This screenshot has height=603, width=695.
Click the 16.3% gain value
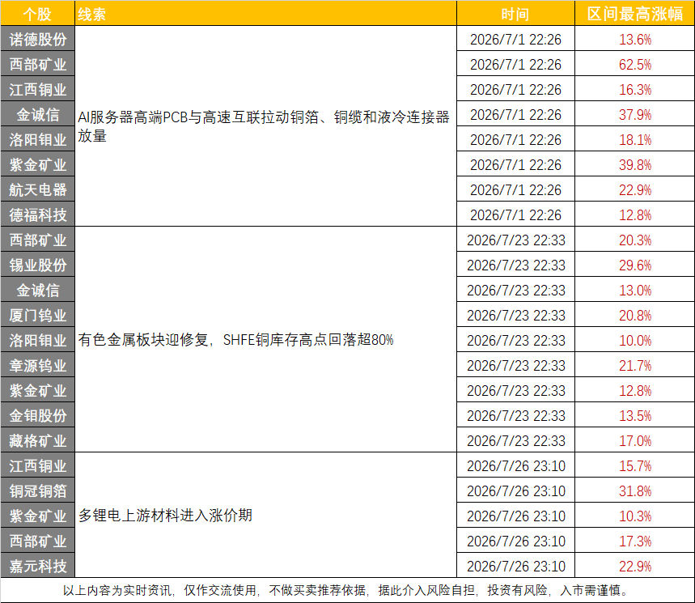634,90
